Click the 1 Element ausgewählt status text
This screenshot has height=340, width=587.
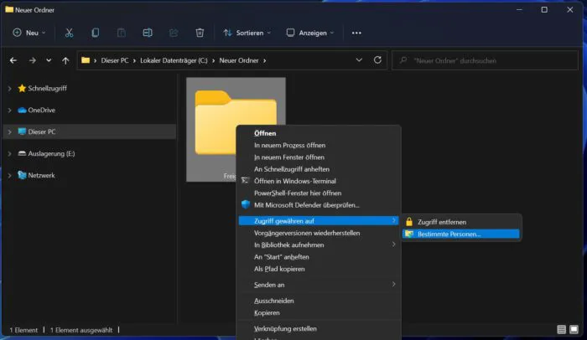[81, 330]
